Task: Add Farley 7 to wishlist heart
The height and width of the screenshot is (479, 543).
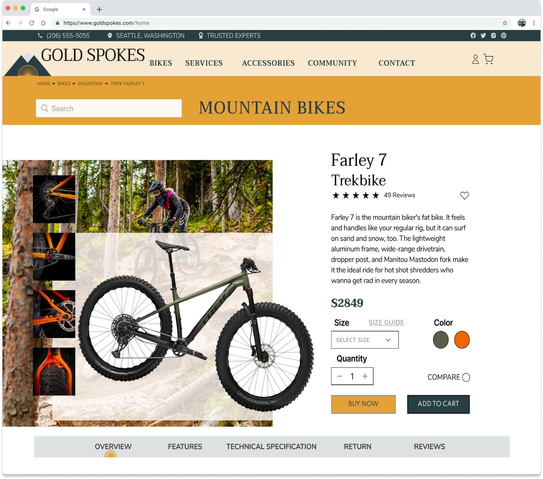Action: pyautogui.click(x=464, y=195)
